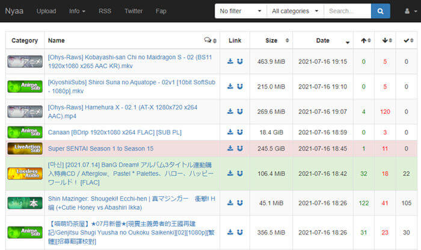
Task: Download torrent file for Hamehura X - 02.1
Action: [230, 111]
